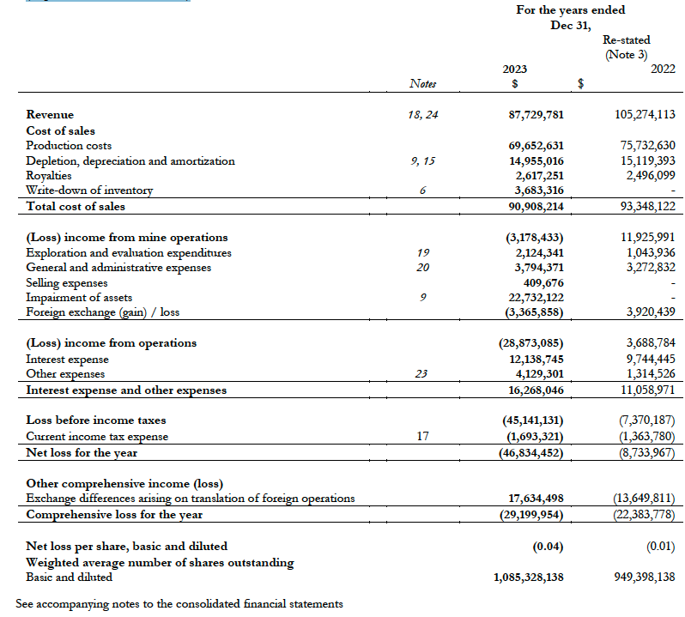Select 2023 weighted average shares 1,085,328,138
The width and height of the screenshot is (685, 617).
pos(529,578)
